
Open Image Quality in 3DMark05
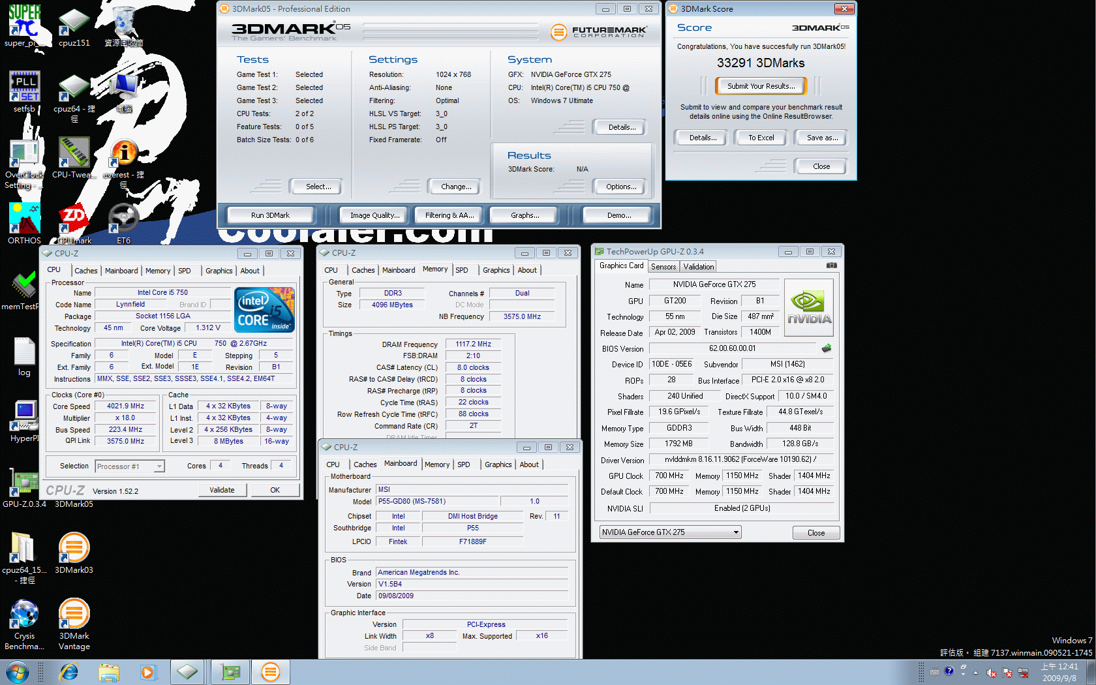click(x=375, y=215)
